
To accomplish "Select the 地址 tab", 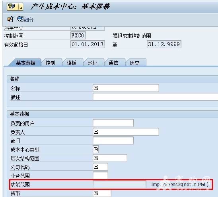I will point(92,63).
